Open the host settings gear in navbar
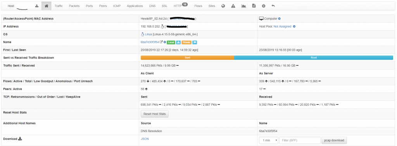Screen dimensions: 397x146 (x=264, y=6)
